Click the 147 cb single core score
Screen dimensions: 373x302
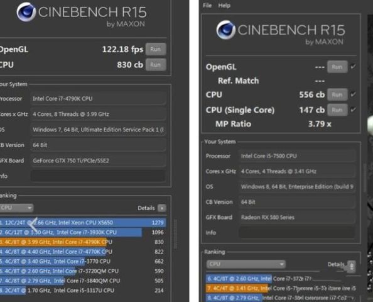pos(312,110)
